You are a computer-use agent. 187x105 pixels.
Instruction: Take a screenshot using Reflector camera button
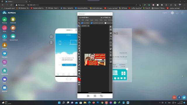[88, 96]
